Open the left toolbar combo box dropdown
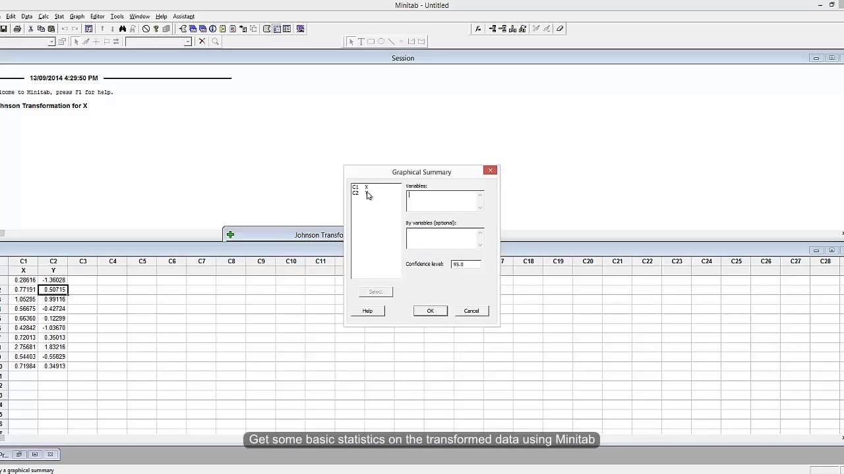Image resolution: width=844 pixels, height=474 pixels. point(51,42)
